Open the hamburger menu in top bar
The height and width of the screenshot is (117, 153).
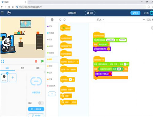(x=2, y=13)
